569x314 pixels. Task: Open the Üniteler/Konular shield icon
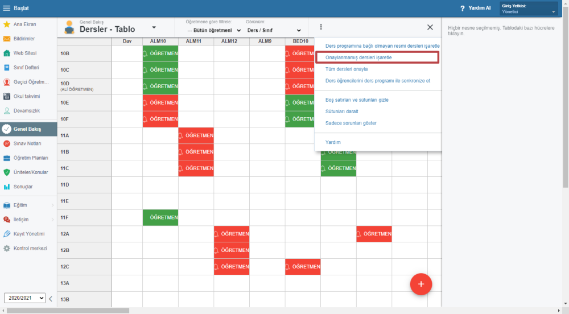coord(6,172)
